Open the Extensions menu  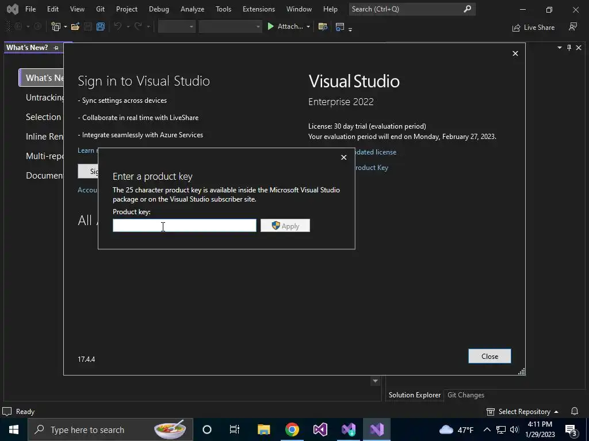pyautogui.click(x=259, y=9)
